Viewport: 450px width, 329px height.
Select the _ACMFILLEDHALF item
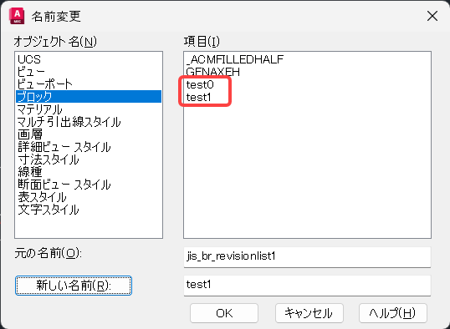click(307, 59)
